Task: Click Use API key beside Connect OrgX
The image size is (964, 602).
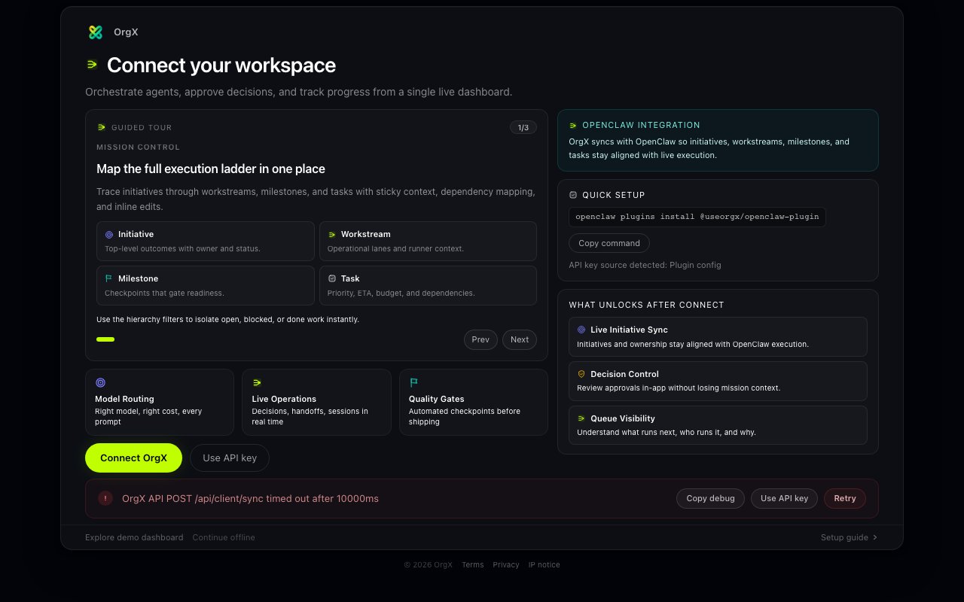Action: (x=230, y=458)
